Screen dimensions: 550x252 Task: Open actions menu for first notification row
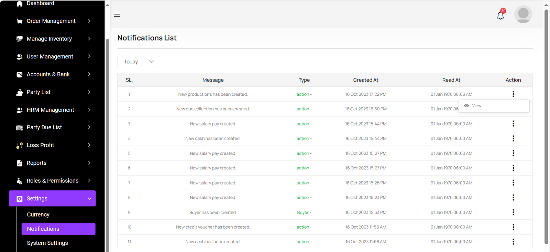tap(513, 94)
